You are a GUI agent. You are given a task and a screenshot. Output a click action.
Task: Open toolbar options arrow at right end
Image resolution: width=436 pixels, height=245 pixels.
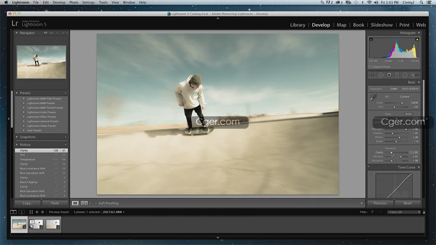tap(362, 203)
